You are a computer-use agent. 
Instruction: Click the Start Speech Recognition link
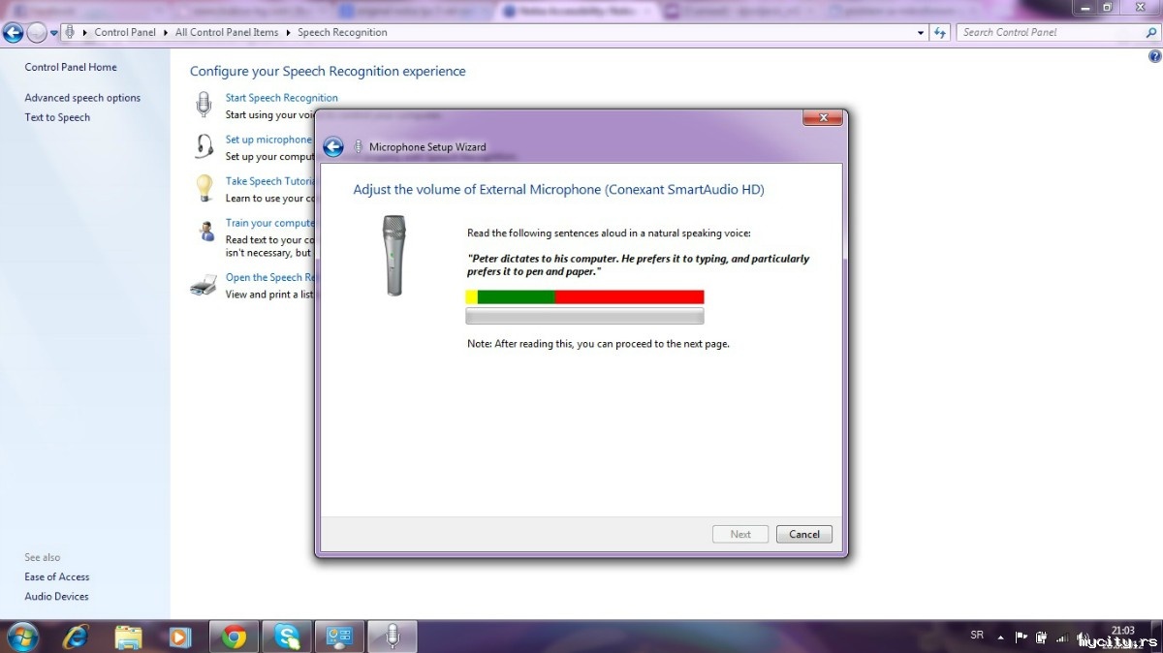(282, 98)
